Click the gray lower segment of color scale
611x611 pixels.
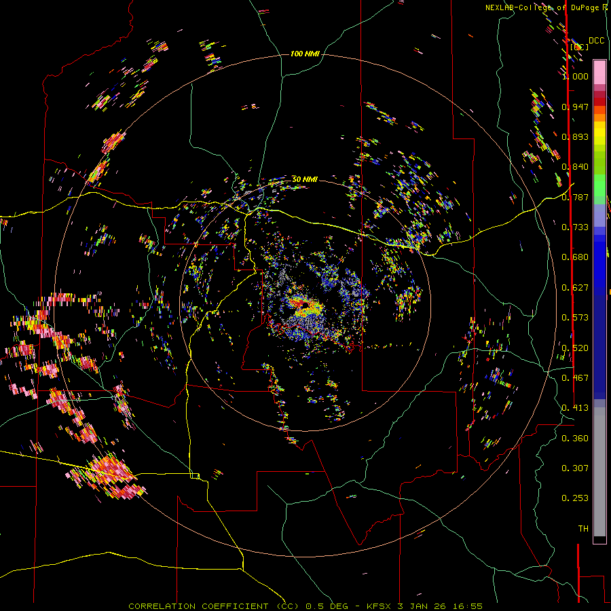599,472
